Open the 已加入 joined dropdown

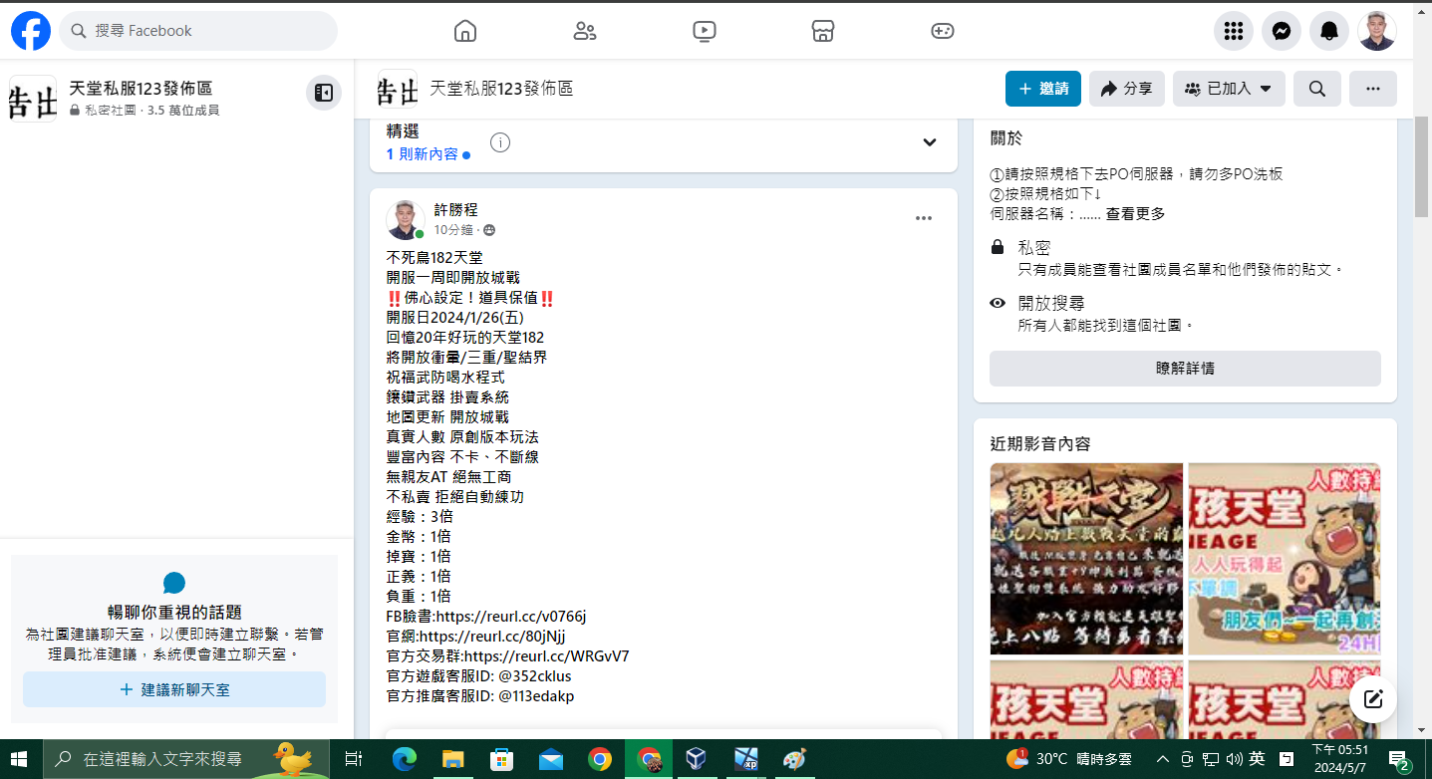1229,89
